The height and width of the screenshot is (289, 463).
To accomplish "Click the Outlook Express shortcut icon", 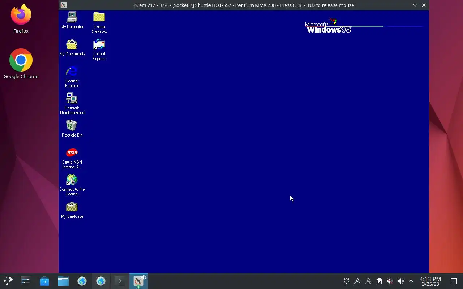I will coord(99,50).
